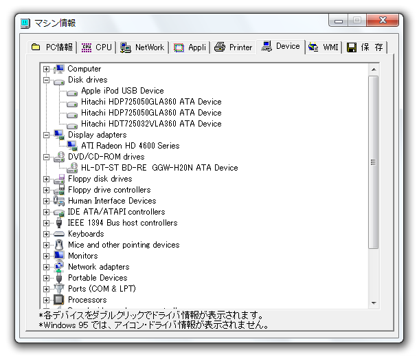The width and height of the screenshot is (419, 359).
Task: Click the ATI Radeon HD 4600 adapter icon
Action: pos(72,146)
